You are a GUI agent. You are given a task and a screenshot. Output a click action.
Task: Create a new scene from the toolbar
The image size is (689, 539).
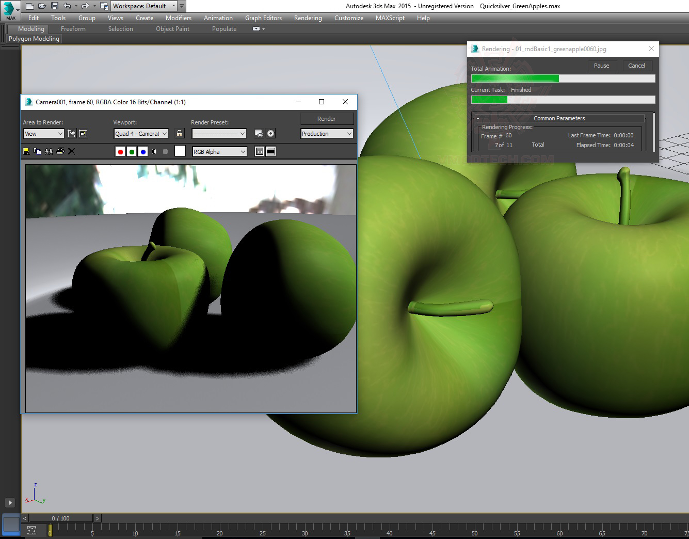[x=30, y=6]
